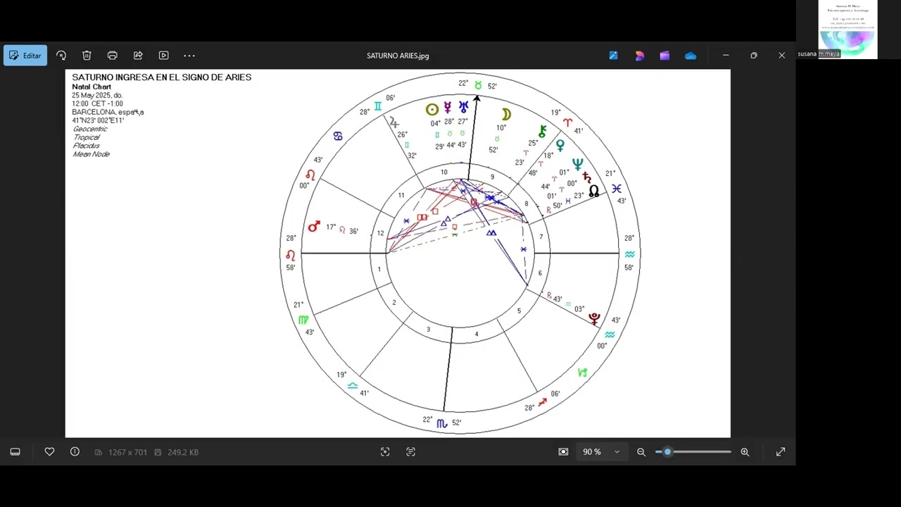Screen dimensions: 901x507
Task: Click the "Mean Node" text
Action: click(x=92, y=154)
